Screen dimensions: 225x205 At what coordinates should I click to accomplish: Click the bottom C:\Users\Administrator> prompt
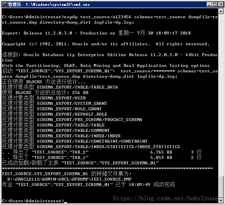tap(32, 201)
